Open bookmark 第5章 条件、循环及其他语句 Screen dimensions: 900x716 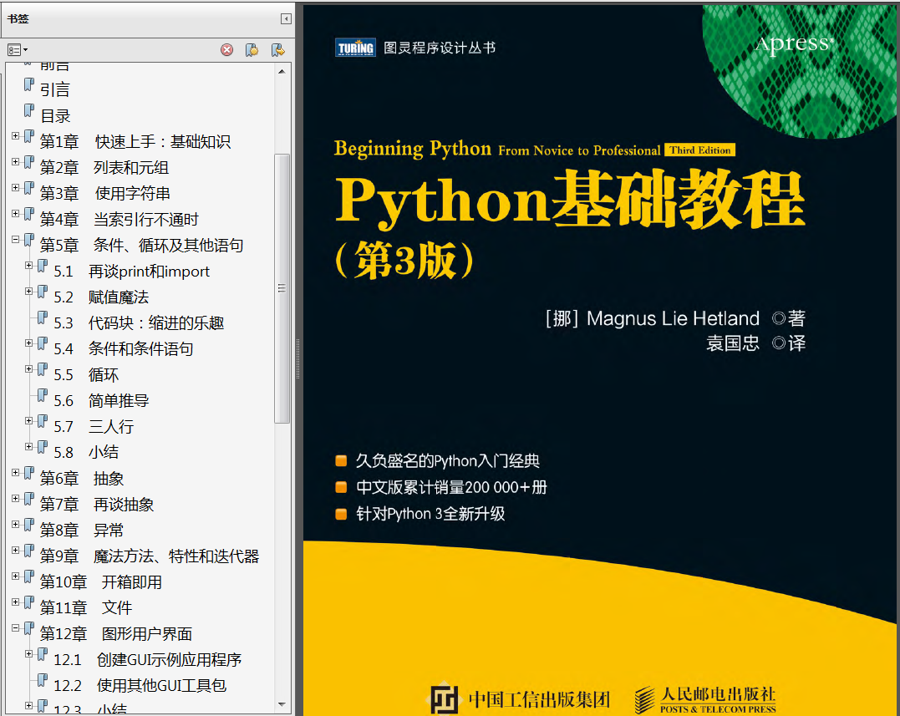click(141, 246)
